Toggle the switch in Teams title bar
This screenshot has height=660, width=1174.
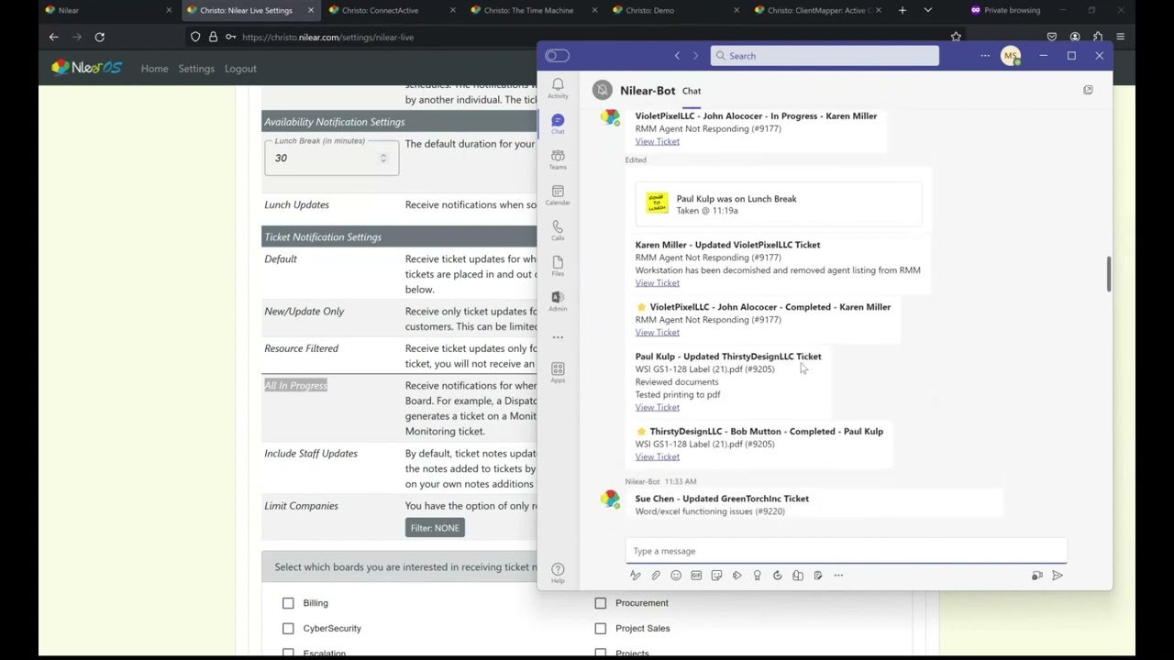[x=557, y=56]
